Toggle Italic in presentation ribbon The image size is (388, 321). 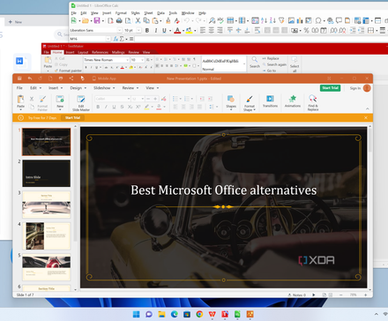pos(106,107)
